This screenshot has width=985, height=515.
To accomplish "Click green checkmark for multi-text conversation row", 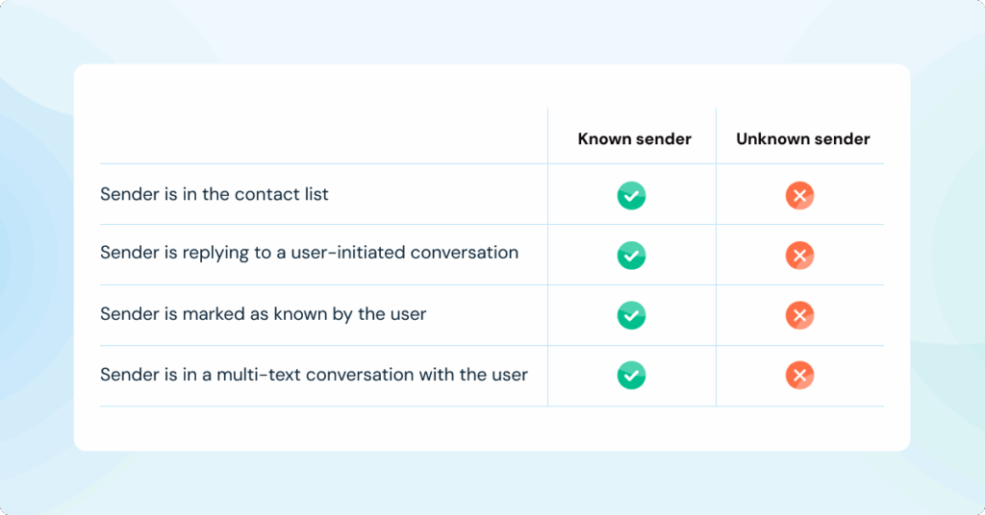I will (x=631, y=376).
